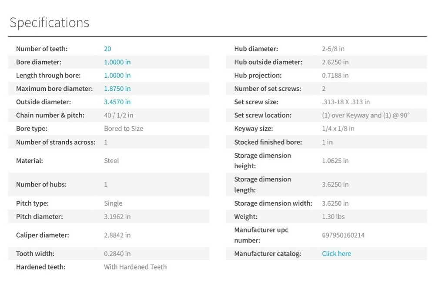Viewport: 435px width, 299px height.
Task: Click the Outside diameter 3.4570 in link
Action: point(117,102)
